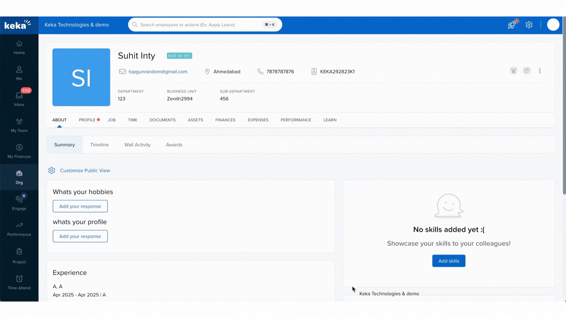Click the award medal icon
Viewport: 566px width, 318px height.
click(x=514, y=71)
